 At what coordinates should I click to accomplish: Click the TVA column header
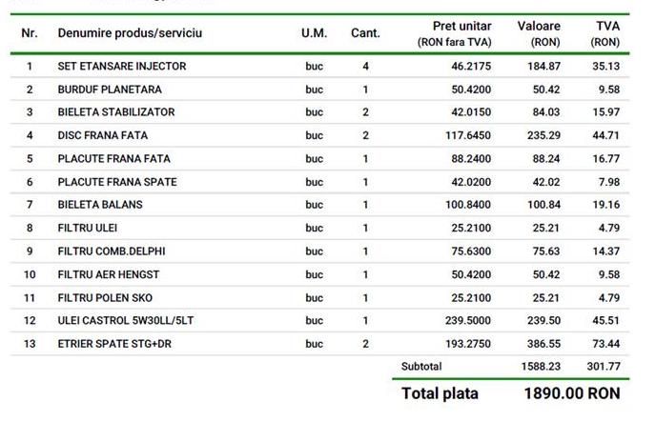coord(606,27)
